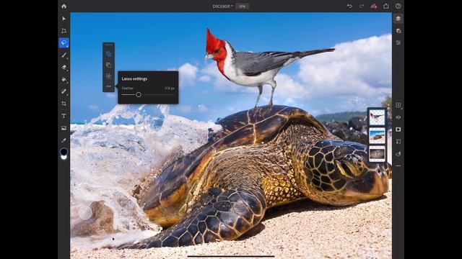Choose Subtract from selection mode
This screenshot has width=462, height=259.
[x=109, y=65]
